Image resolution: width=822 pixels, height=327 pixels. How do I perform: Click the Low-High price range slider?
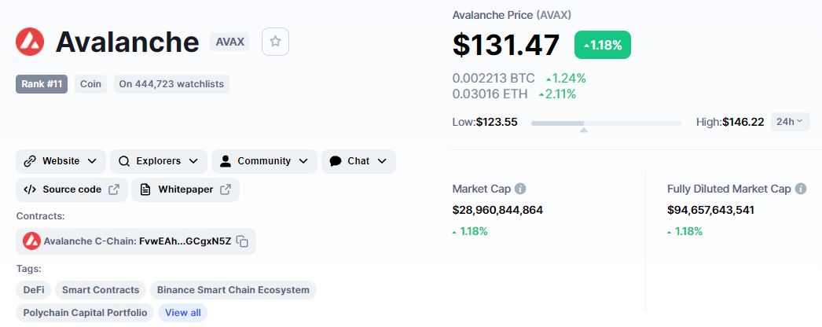(606, 123)
